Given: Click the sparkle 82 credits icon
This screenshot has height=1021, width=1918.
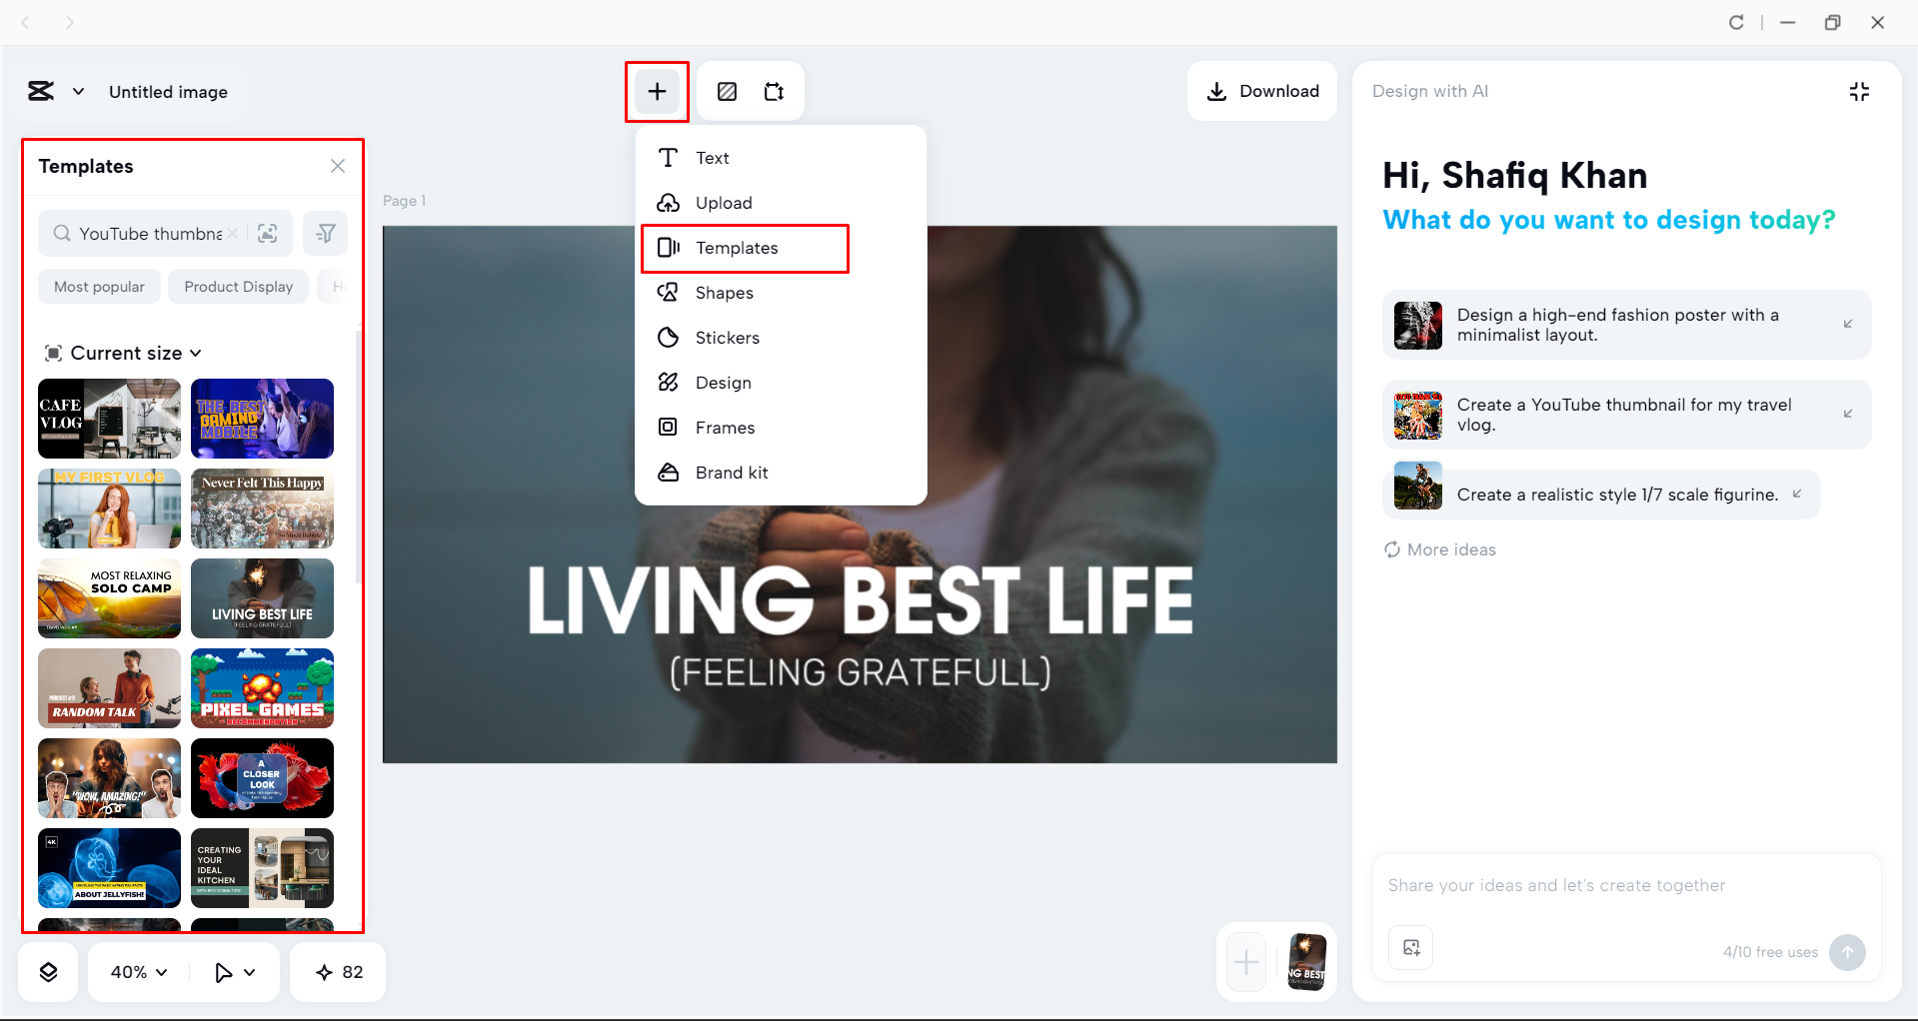Looking at the screenshot, I should [x=337, y=971].
